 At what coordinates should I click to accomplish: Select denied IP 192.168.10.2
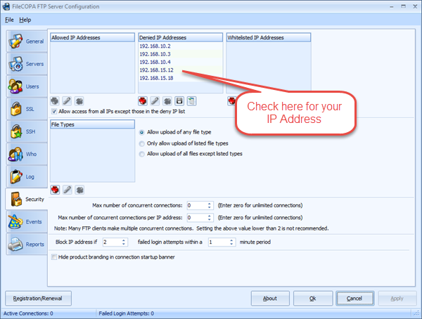180,46
